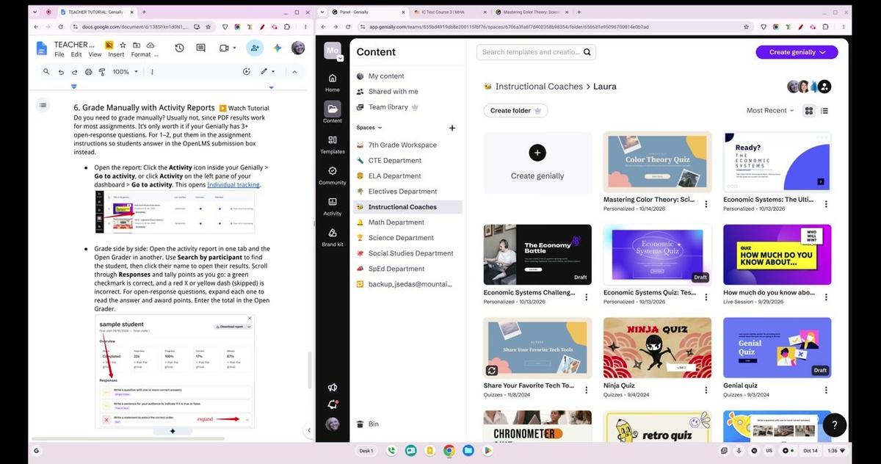Click undo in the Docs toolbar

(62, 72)
